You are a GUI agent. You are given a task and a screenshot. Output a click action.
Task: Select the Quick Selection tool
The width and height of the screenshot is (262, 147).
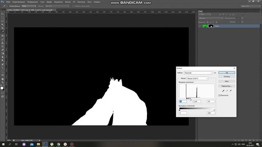coord(2,24)
